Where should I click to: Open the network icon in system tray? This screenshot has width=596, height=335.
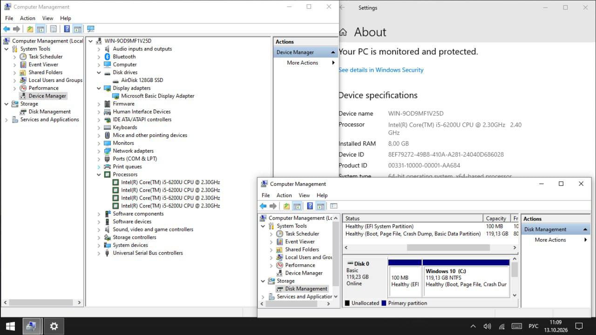pyautogui.click(x=502, y=326)
